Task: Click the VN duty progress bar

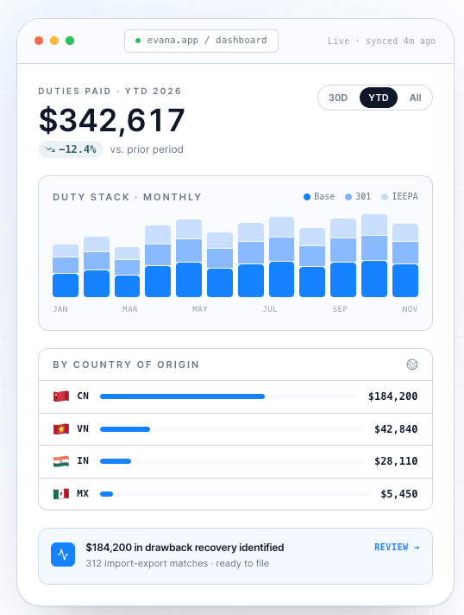Action: 232,429
